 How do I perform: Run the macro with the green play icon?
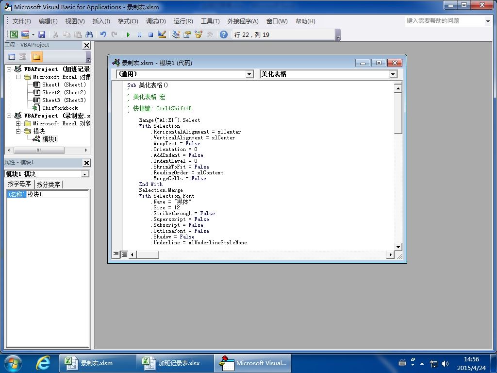pos(128,34)
